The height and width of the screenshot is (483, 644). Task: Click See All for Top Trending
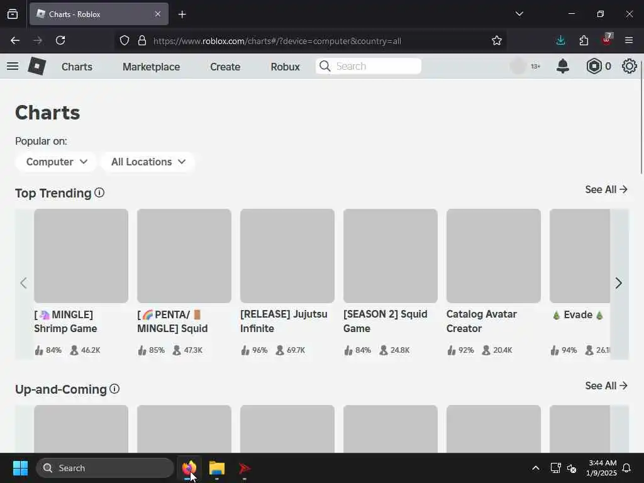(606, 189)
